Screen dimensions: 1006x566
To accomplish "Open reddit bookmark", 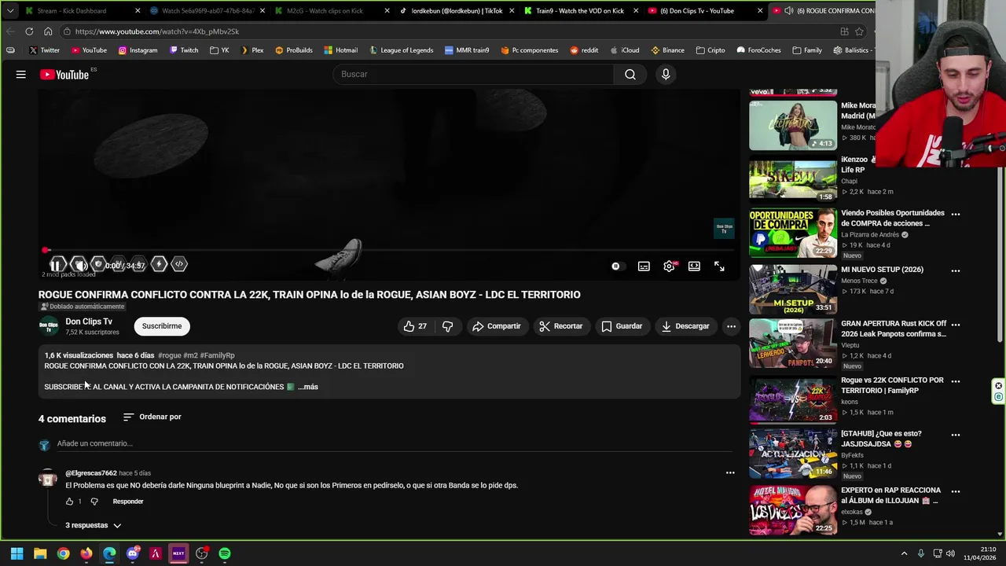I will coord(584,50).
